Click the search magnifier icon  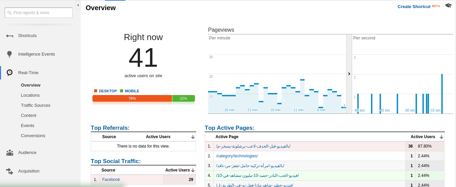point(9,13)
